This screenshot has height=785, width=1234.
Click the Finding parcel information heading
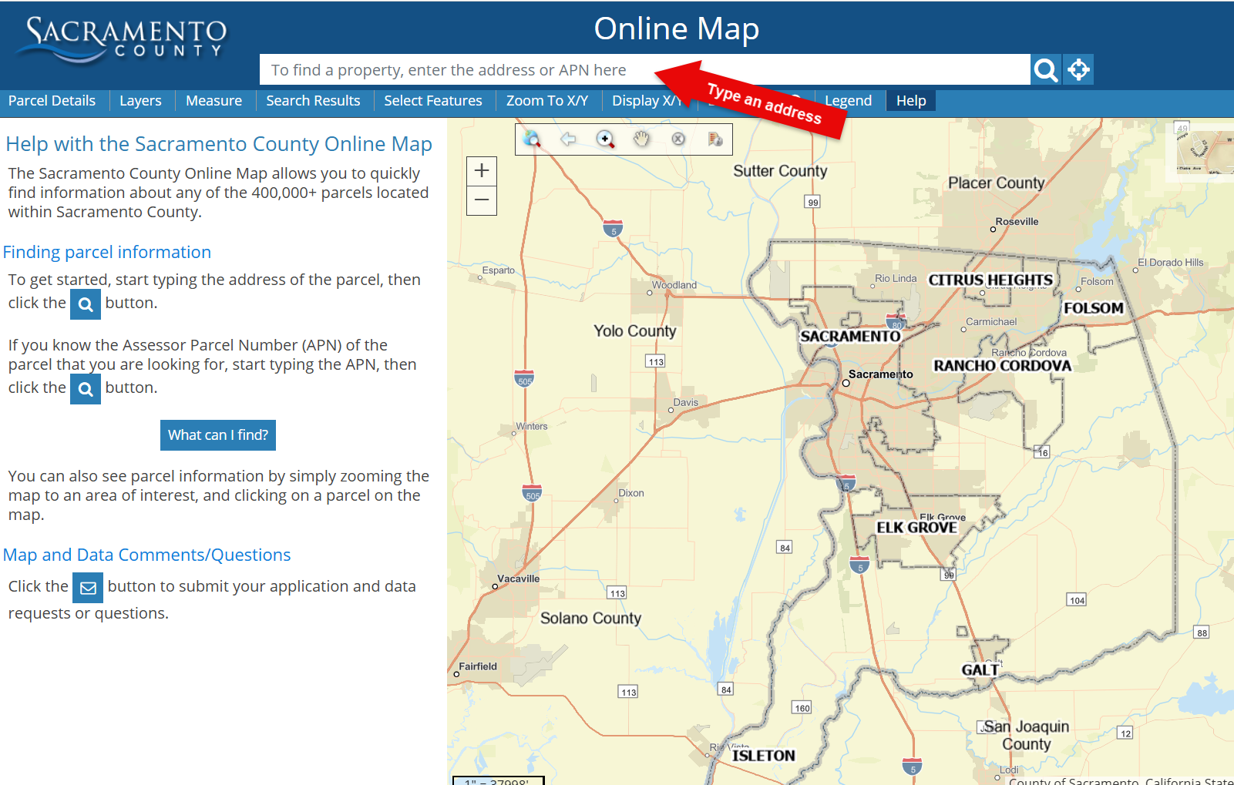coord(107,252)
